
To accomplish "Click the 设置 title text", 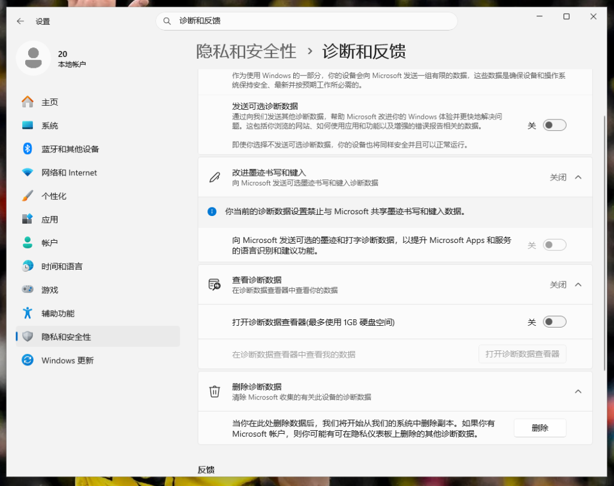I will 43,22.
